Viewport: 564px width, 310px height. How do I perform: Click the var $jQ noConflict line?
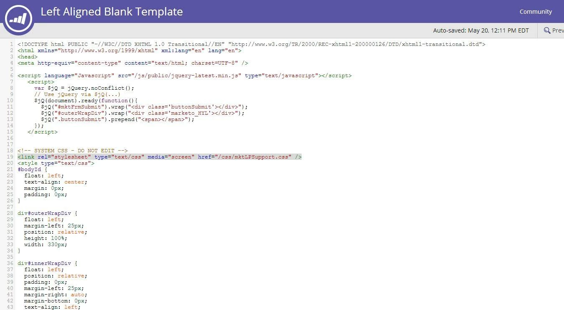pyautogui.click(x=84, y=88)
